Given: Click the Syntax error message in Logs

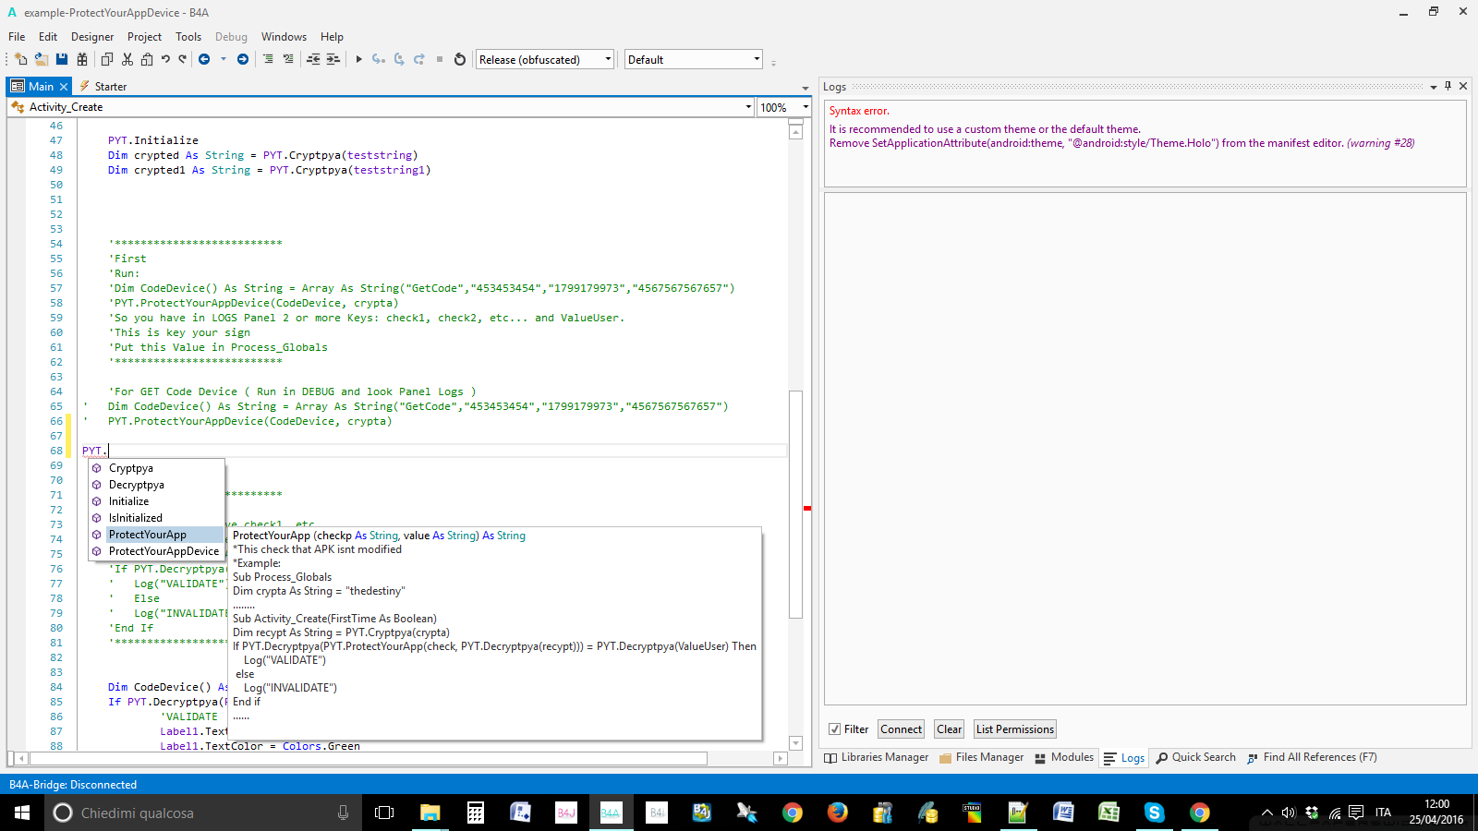Looking at the screenshot, I should tap(859, 111).
